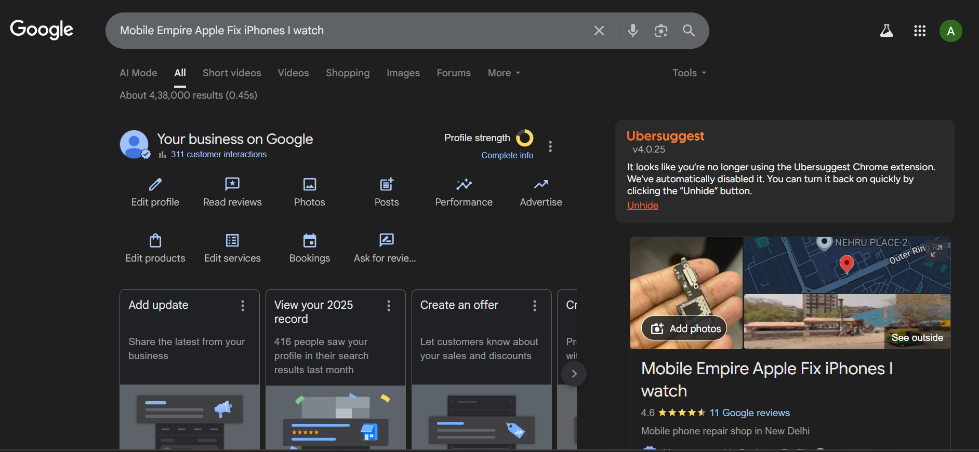
Task: View the Performance stats icon
Action: [464, 185]
